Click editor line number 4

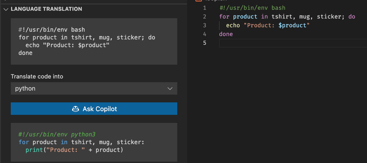click(205, 34)
